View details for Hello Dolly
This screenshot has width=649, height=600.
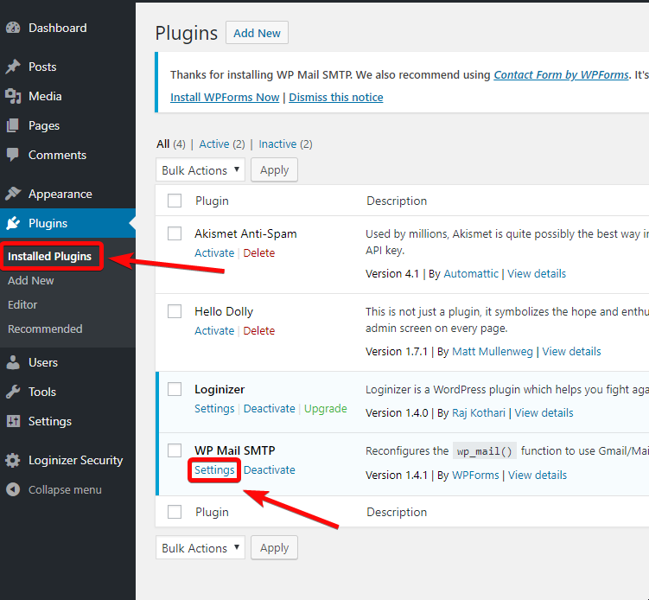[571, 352]
